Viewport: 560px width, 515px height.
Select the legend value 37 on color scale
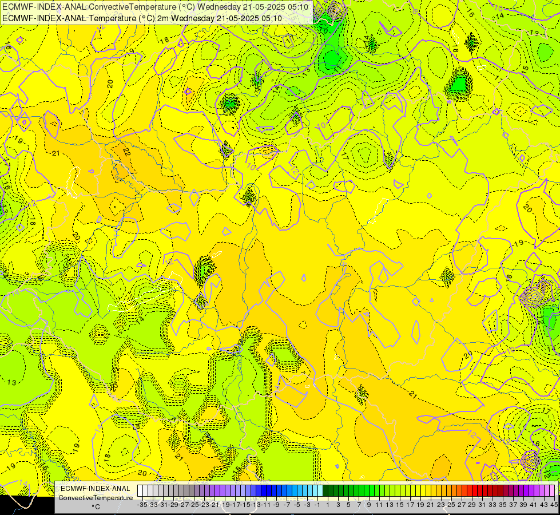(513, 505)
